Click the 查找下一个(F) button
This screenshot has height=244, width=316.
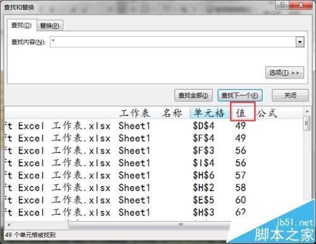pos(240,95)
